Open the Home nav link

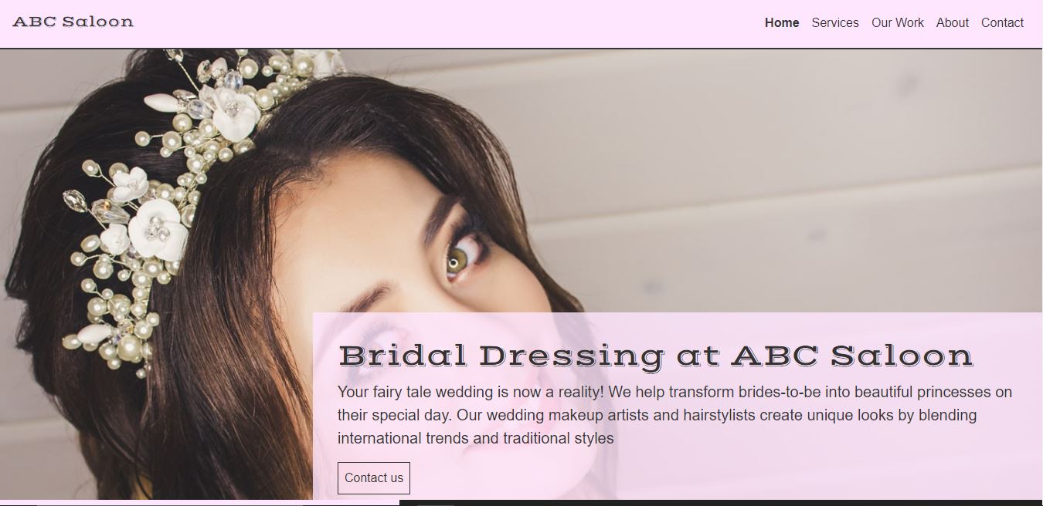tap(782, 23)
